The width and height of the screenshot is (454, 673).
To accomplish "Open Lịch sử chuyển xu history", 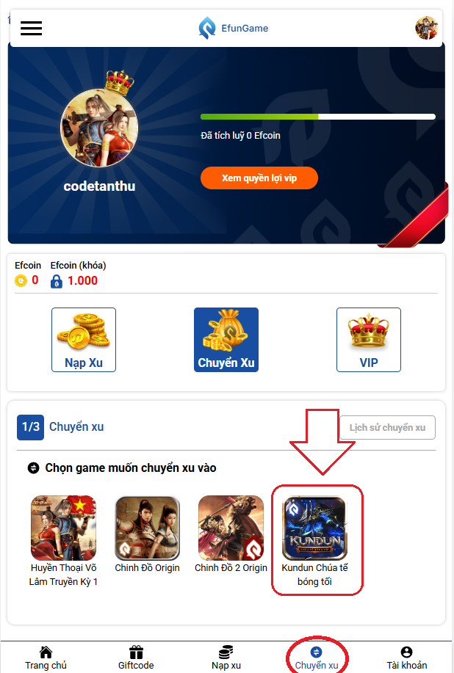I will [x=387, y=427].
